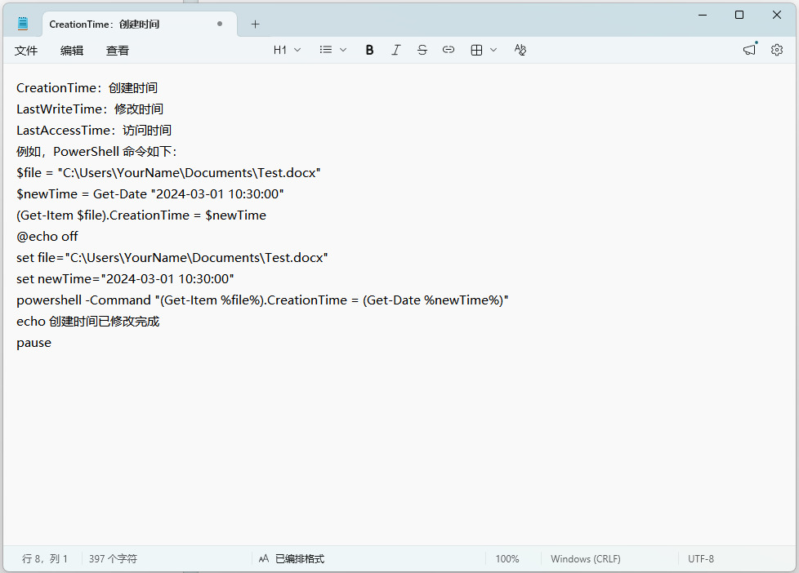This screenshot has width=799, height=573.
Task: Click the 'pause' line
Action: pos(33,343)
